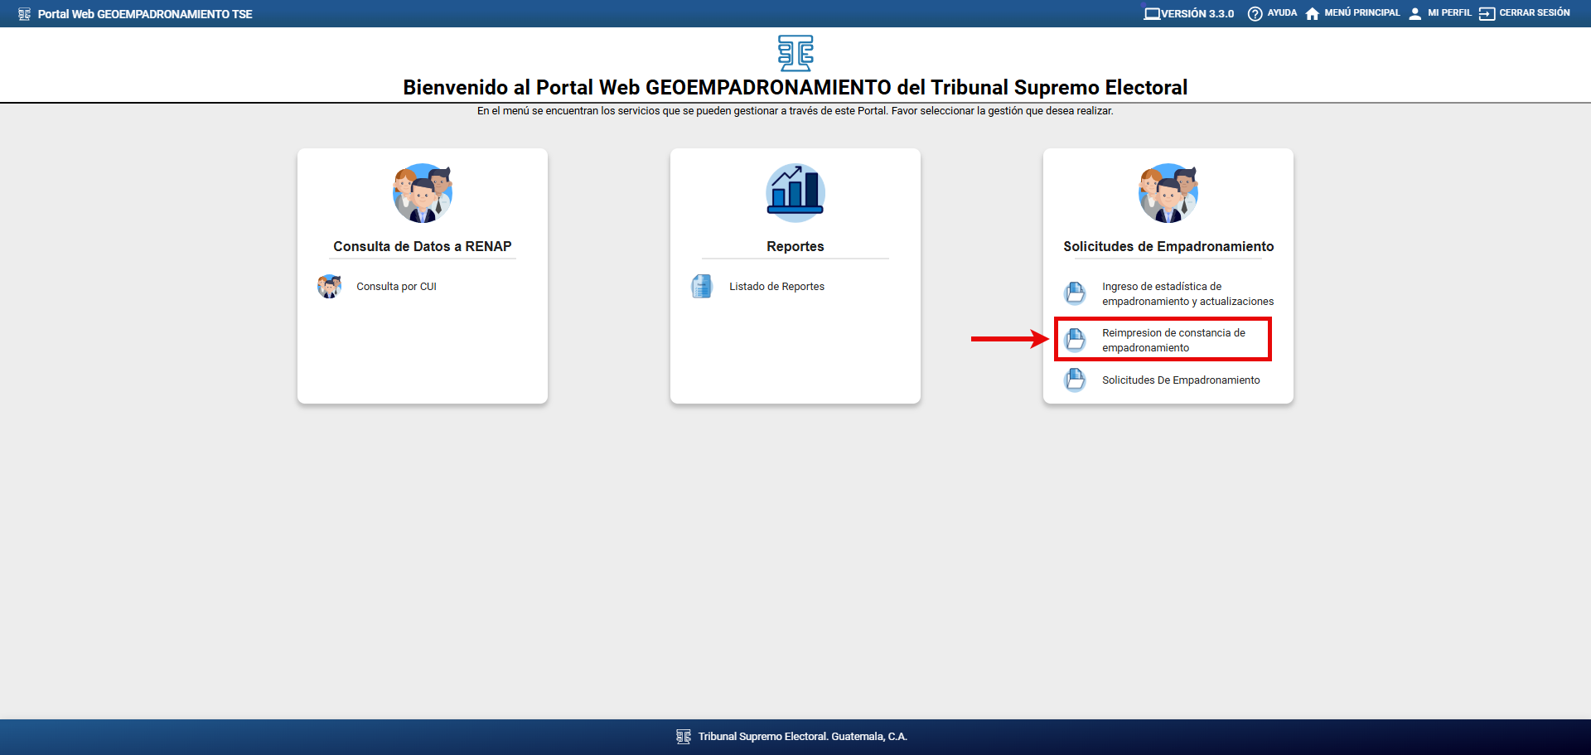
Task: Click the Consulta de Datos a RENAP people icon
Action: pyautogui.click(x=423, y=193)
